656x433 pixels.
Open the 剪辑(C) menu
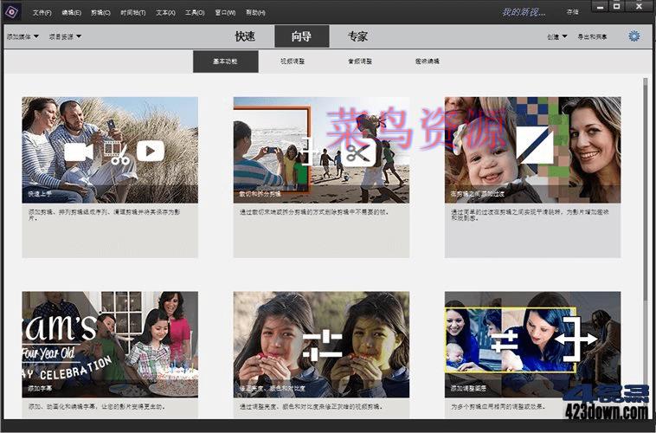(101, 13)
